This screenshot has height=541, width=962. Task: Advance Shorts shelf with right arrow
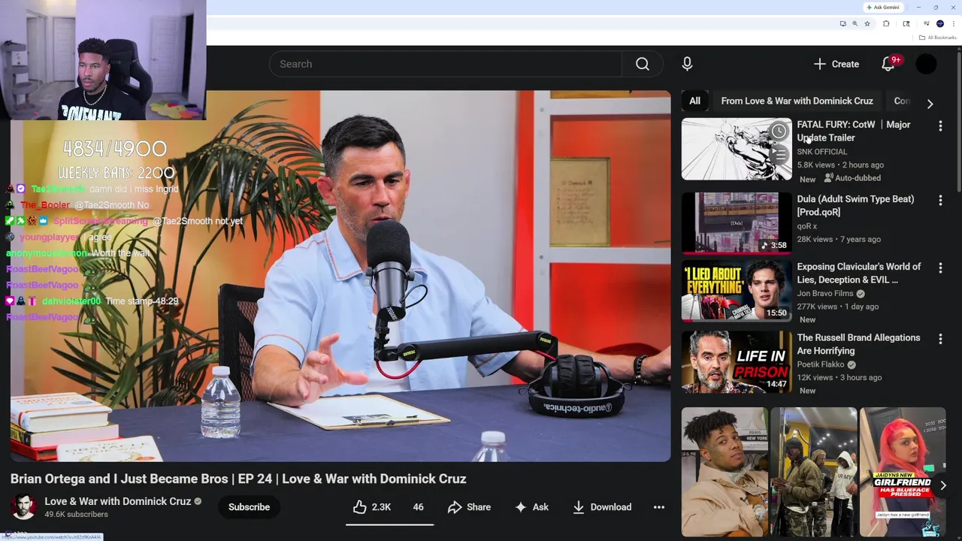tap(942, 486)
